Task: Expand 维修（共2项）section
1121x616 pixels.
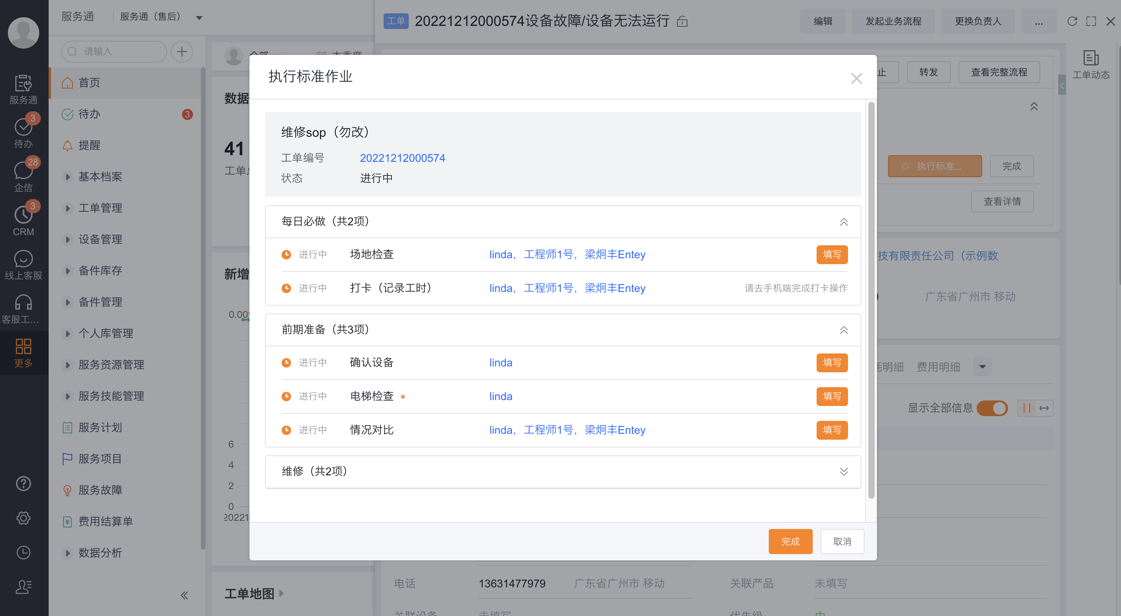Action: tap(843, 471)
